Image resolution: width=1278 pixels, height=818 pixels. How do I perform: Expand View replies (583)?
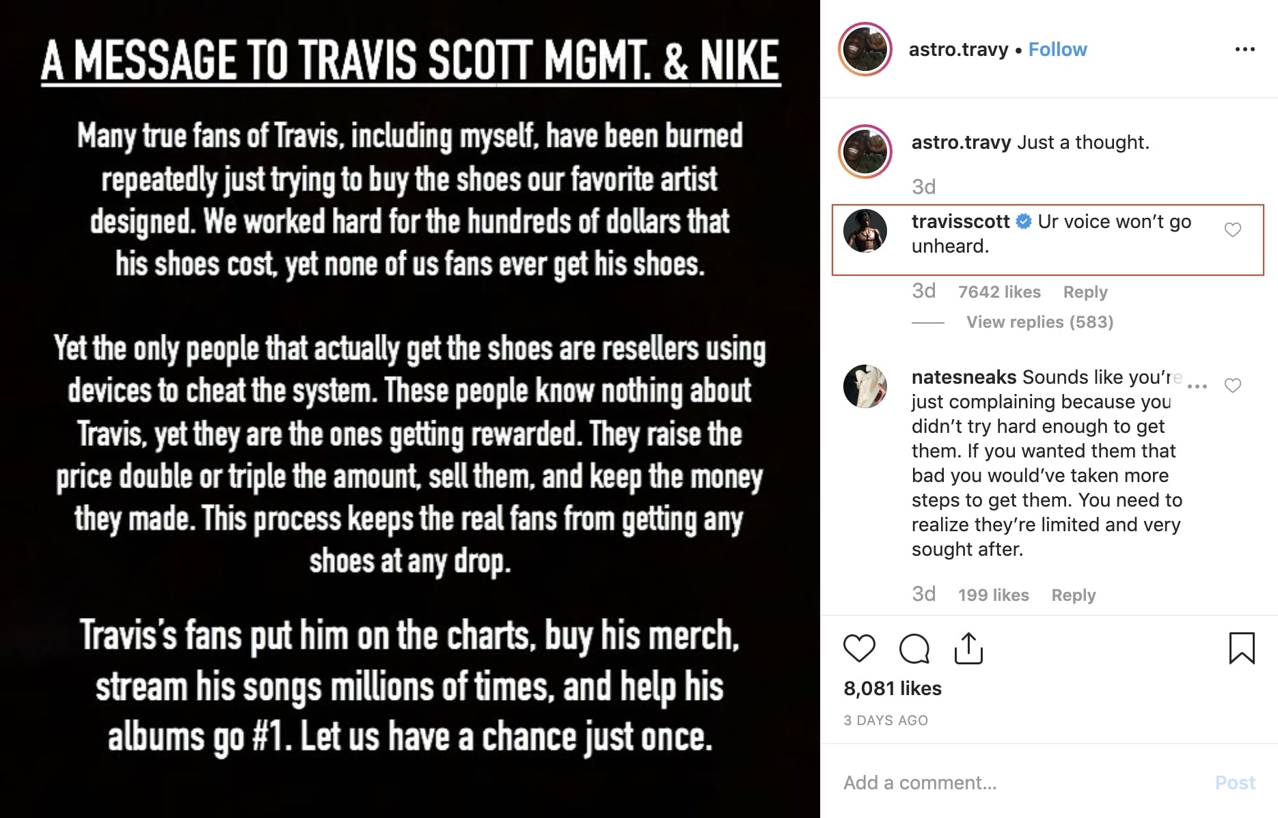coord(1039,322)
